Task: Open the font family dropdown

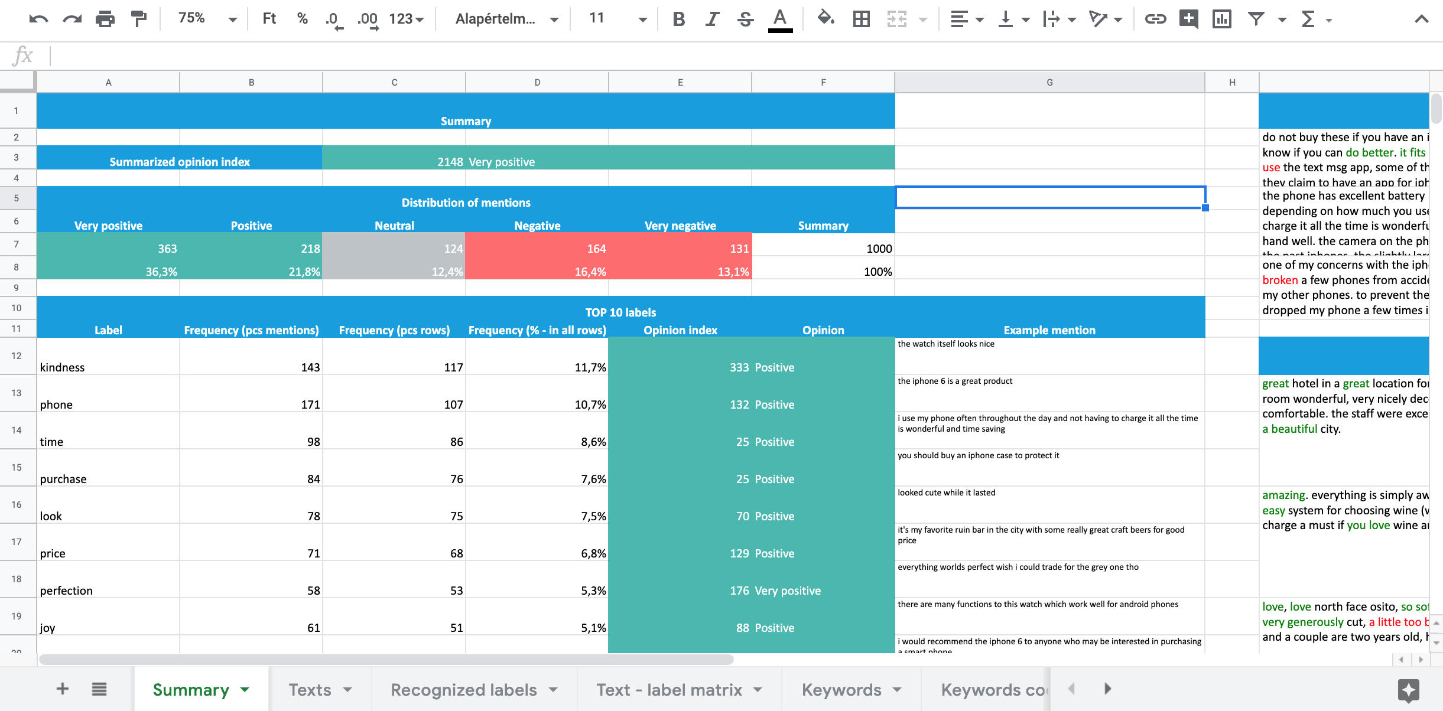Action: click(x=507, y=19)
